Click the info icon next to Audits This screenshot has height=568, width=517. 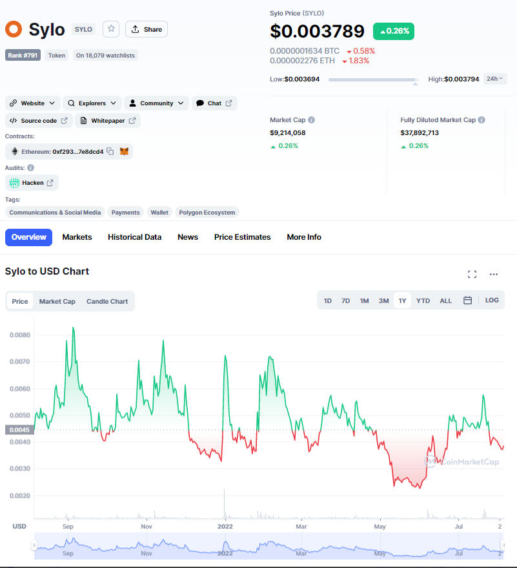pyautogui.click(x=31, y=167)
